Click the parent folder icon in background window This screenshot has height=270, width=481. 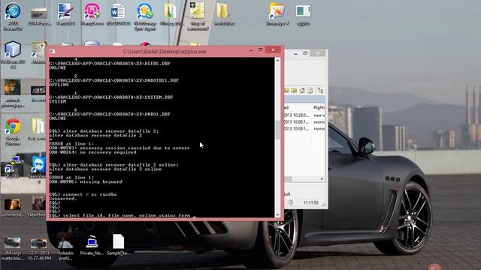294,90
